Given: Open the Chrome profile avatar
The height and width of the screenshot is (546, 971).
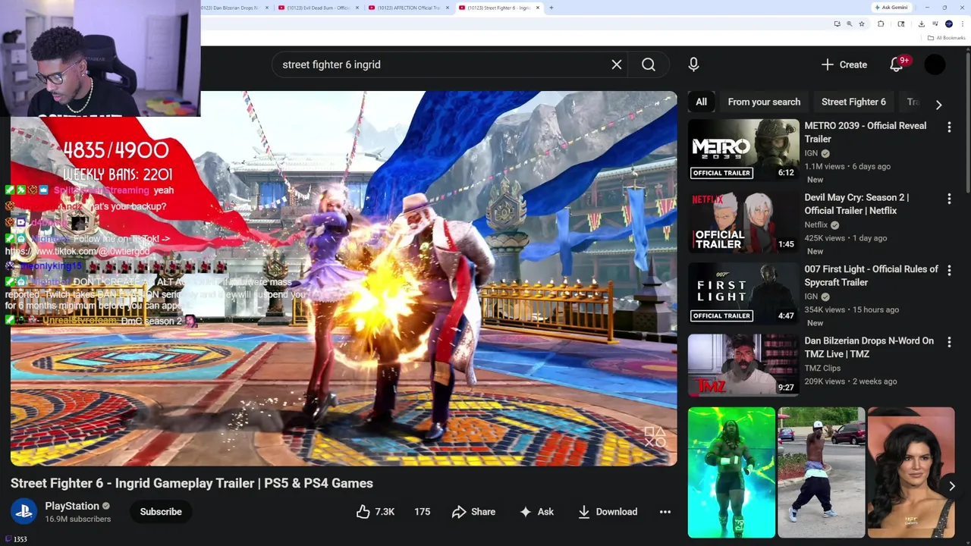Looking at the screenshot, I should coord(949,24).
